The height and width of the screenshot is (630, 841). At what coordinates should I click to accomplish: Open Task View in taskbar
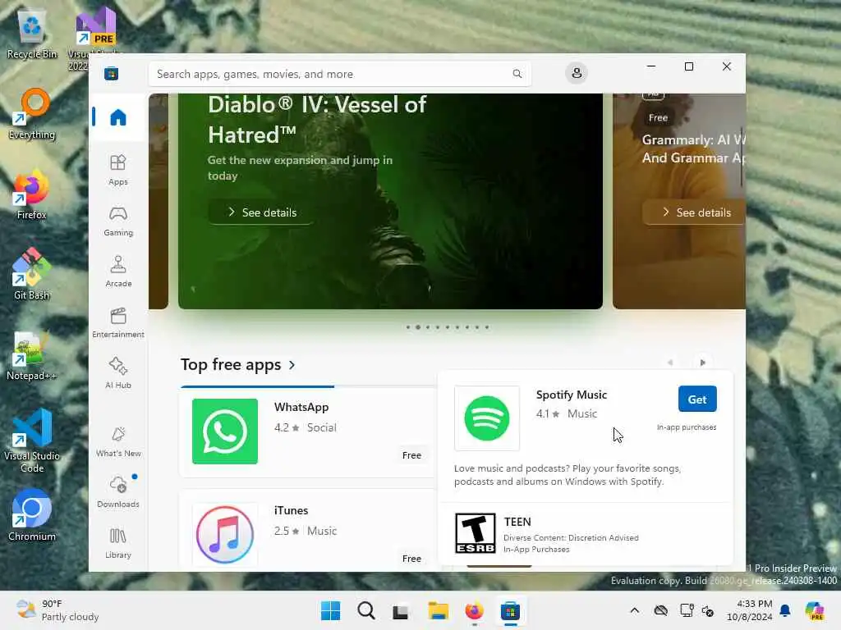click(x=401, y=610)
